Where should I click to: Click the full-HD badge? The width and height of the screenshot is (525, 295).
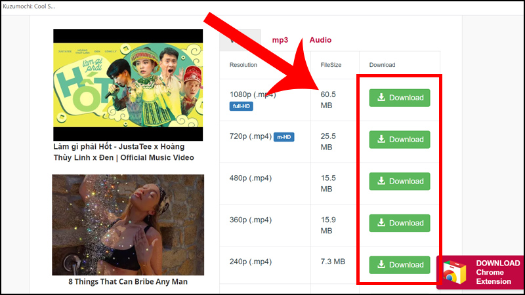tap(241, 106)
